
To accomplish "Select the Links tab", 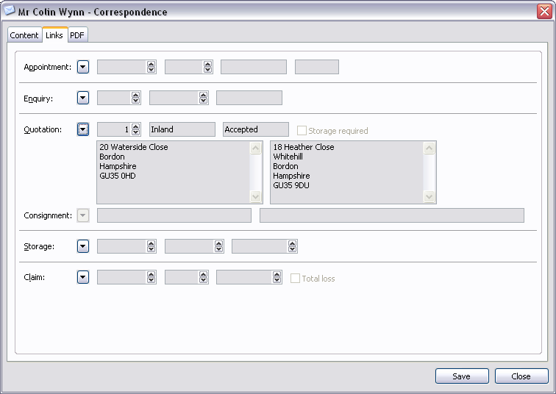I will 54,35.
